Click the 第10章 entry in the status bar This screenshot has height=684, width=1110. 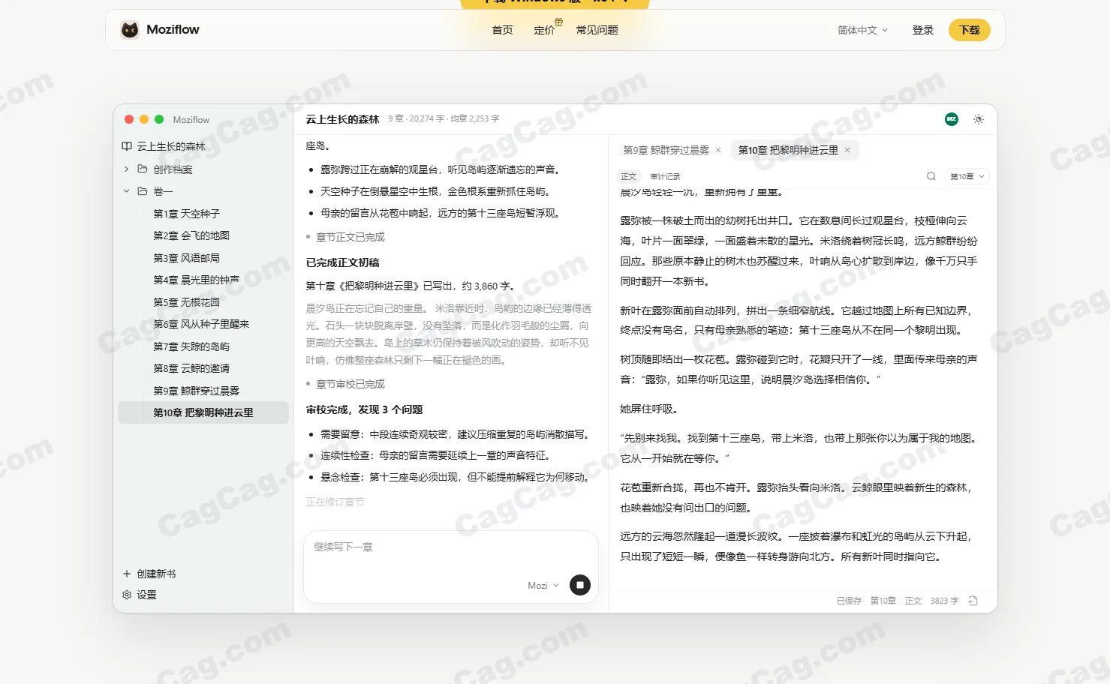coord(883,601)
